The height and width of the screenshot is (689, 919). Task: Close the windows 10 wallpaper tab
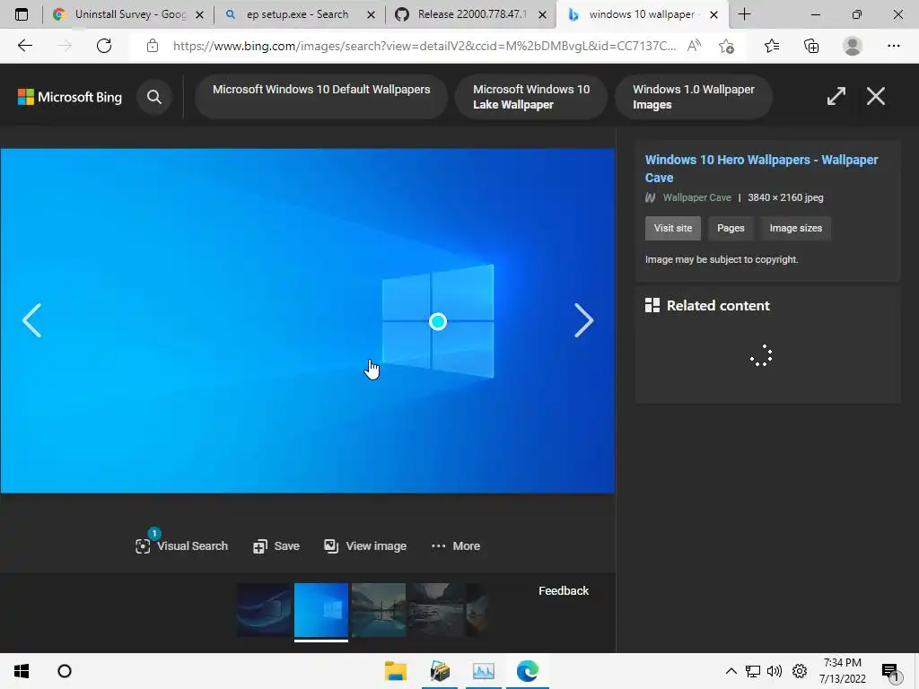[x=713, y=14]
